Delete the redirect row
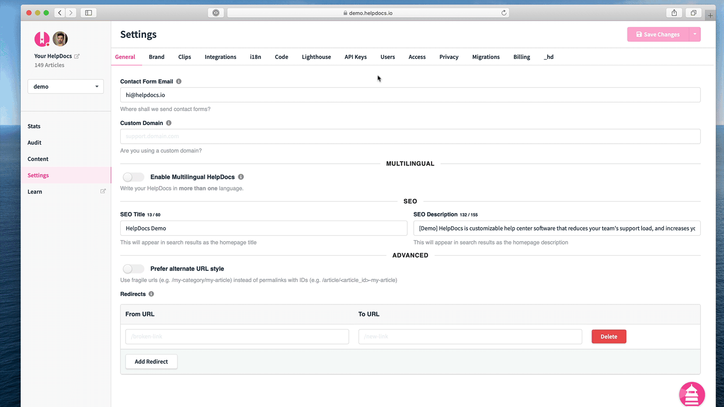 coord(609,337)
